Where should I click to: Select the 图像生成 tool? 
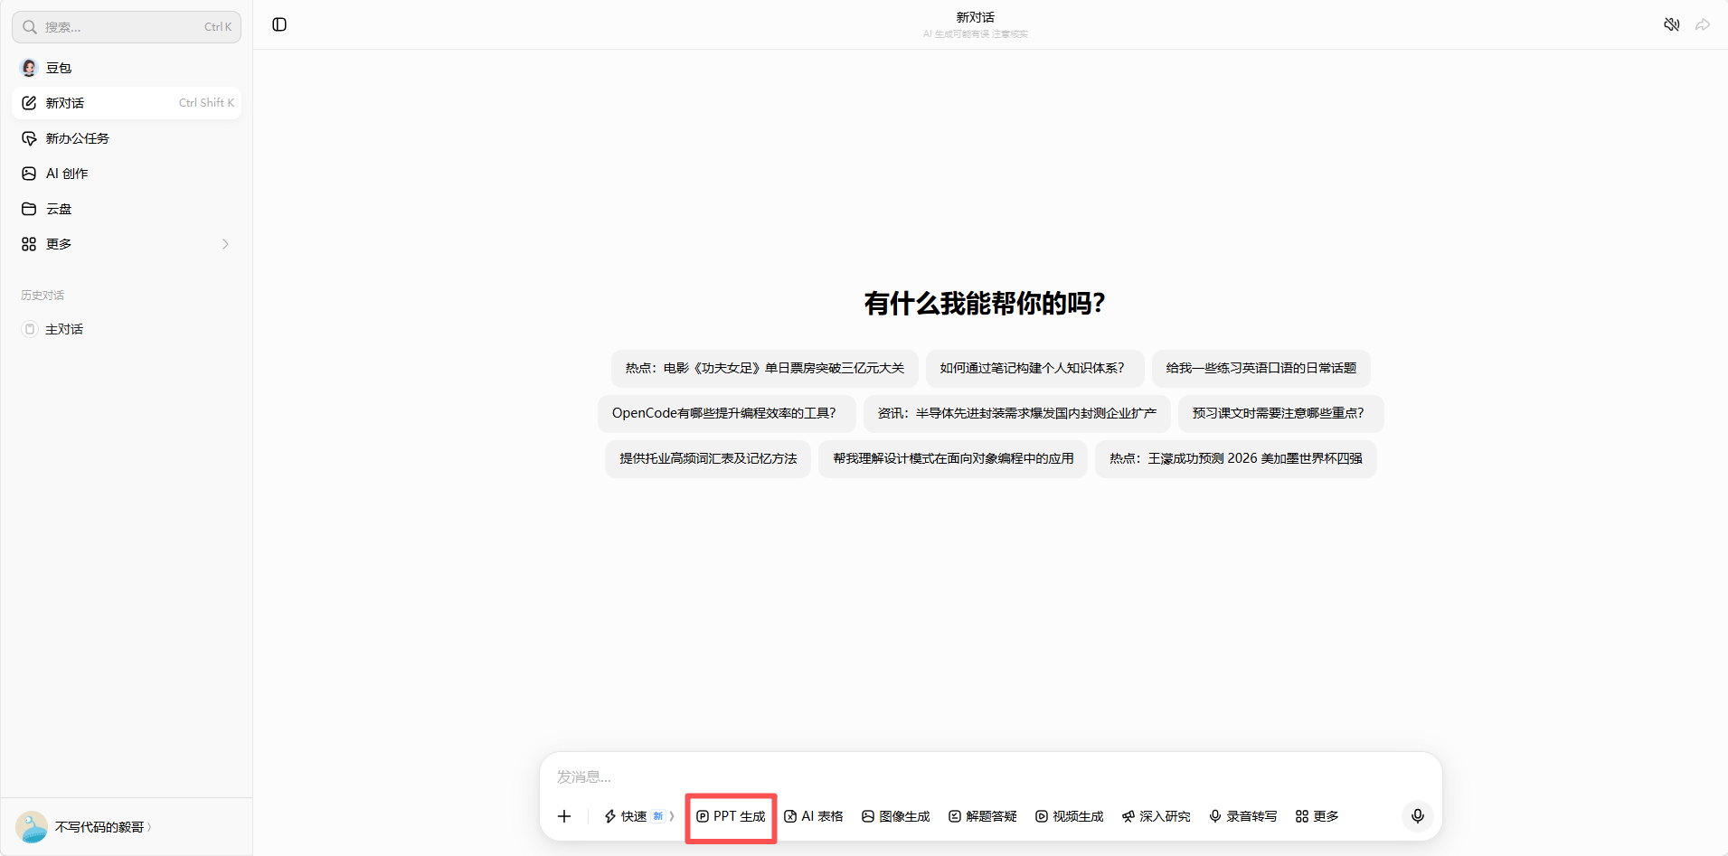pos(896,816)
